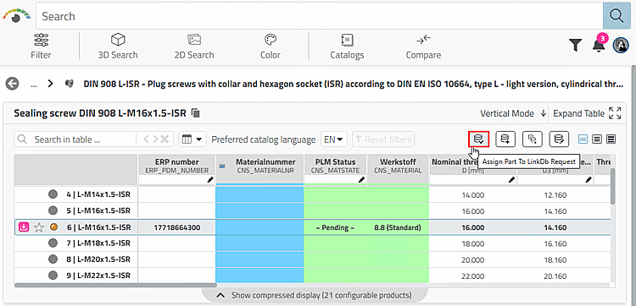Click green PLM Status cell in row 8

coord(335,260)
